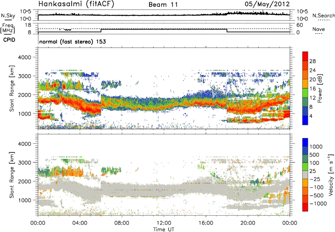Select the -500 value on Velocity colorbar
Image resolution: width=335 pixels, height=232 pixels.
point(317,195)
